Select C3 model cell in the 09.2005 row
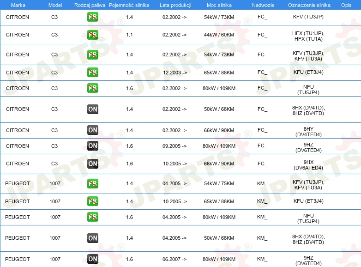 [54, 146]
